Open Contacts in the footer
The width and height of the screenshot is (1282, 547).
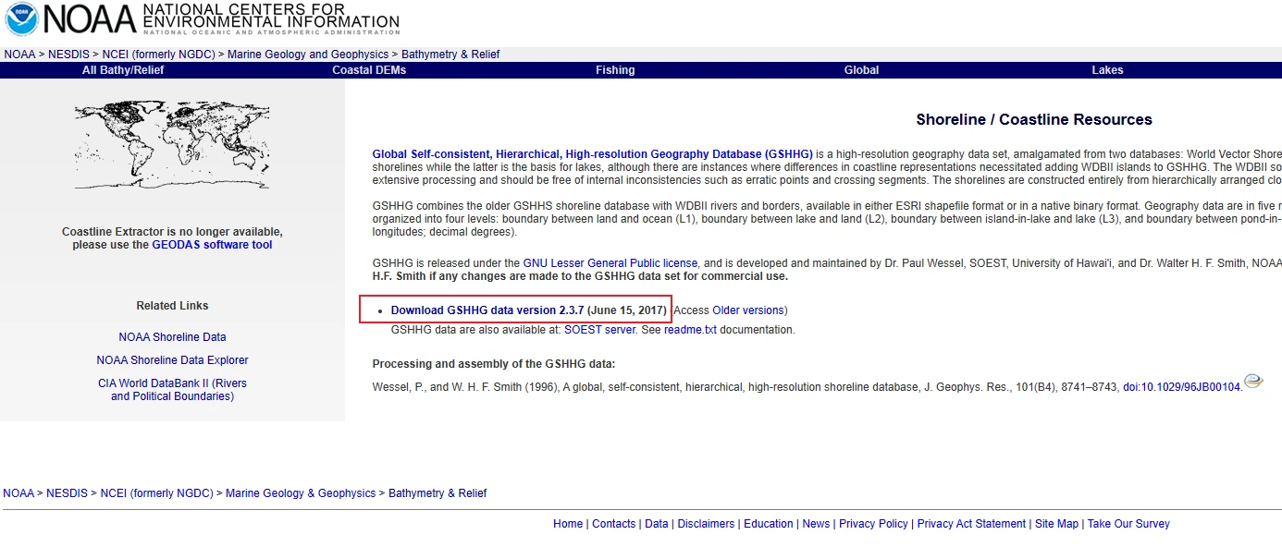click(614, 524)
